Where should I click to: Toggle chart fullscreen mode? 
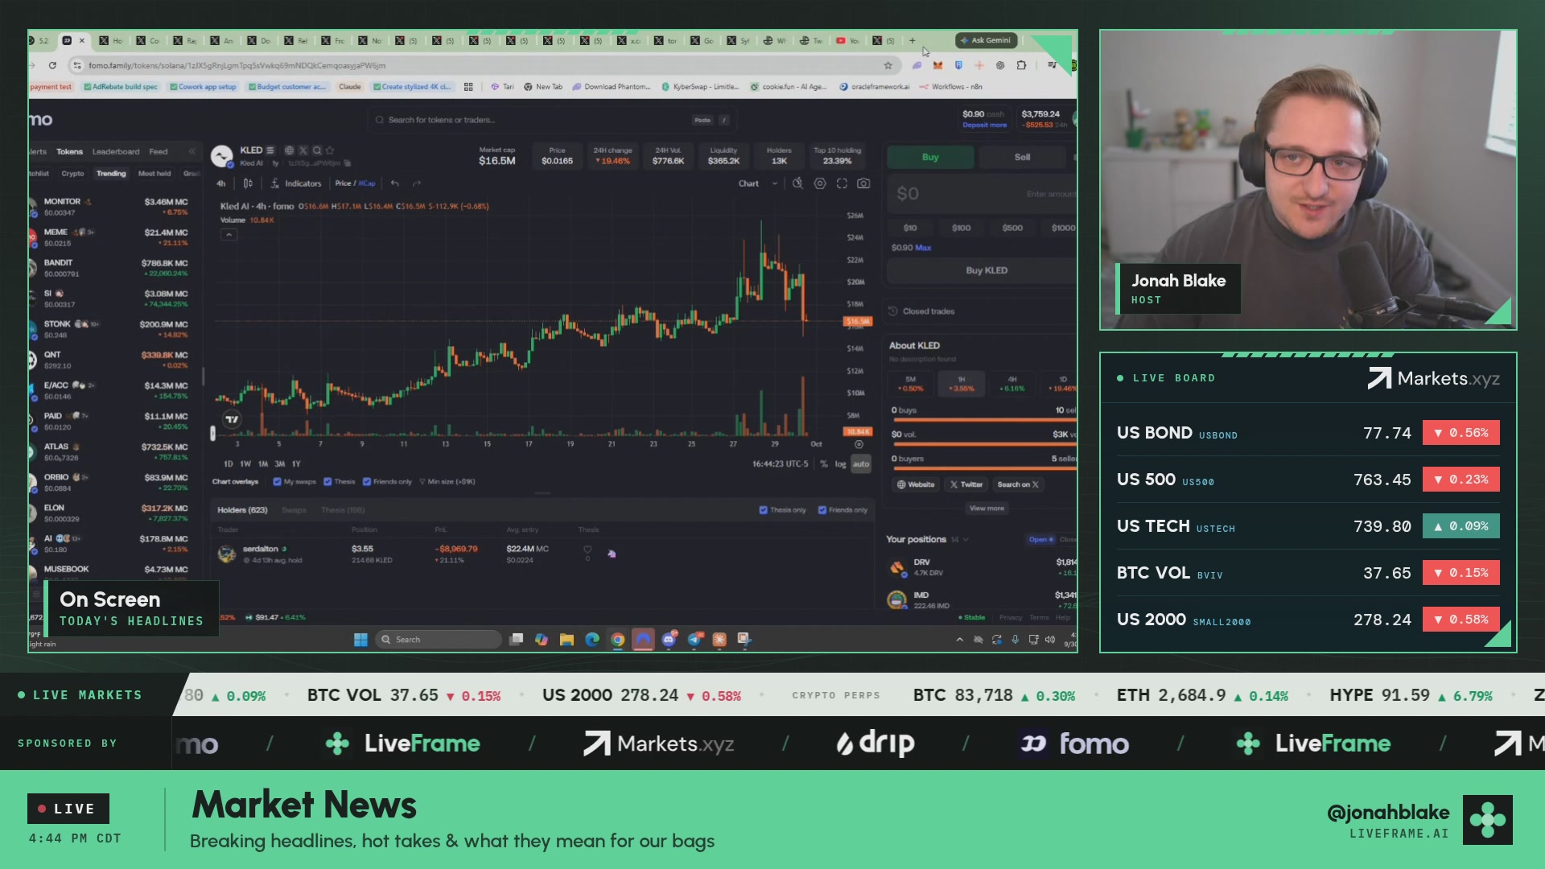[842, 183]
